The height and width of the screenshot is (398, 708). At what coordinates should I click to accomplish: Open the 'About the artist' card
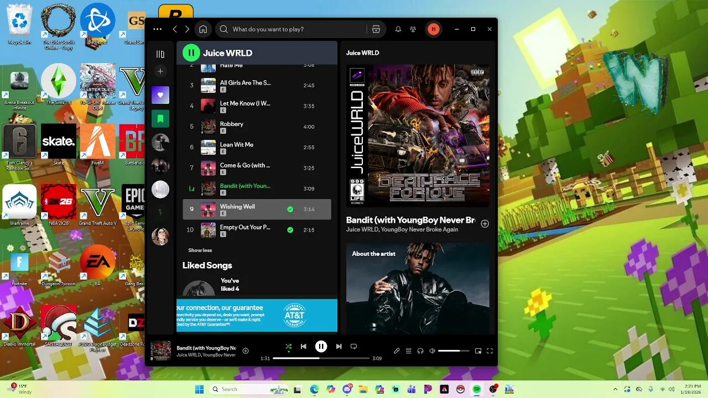click(x=418, y=287)
